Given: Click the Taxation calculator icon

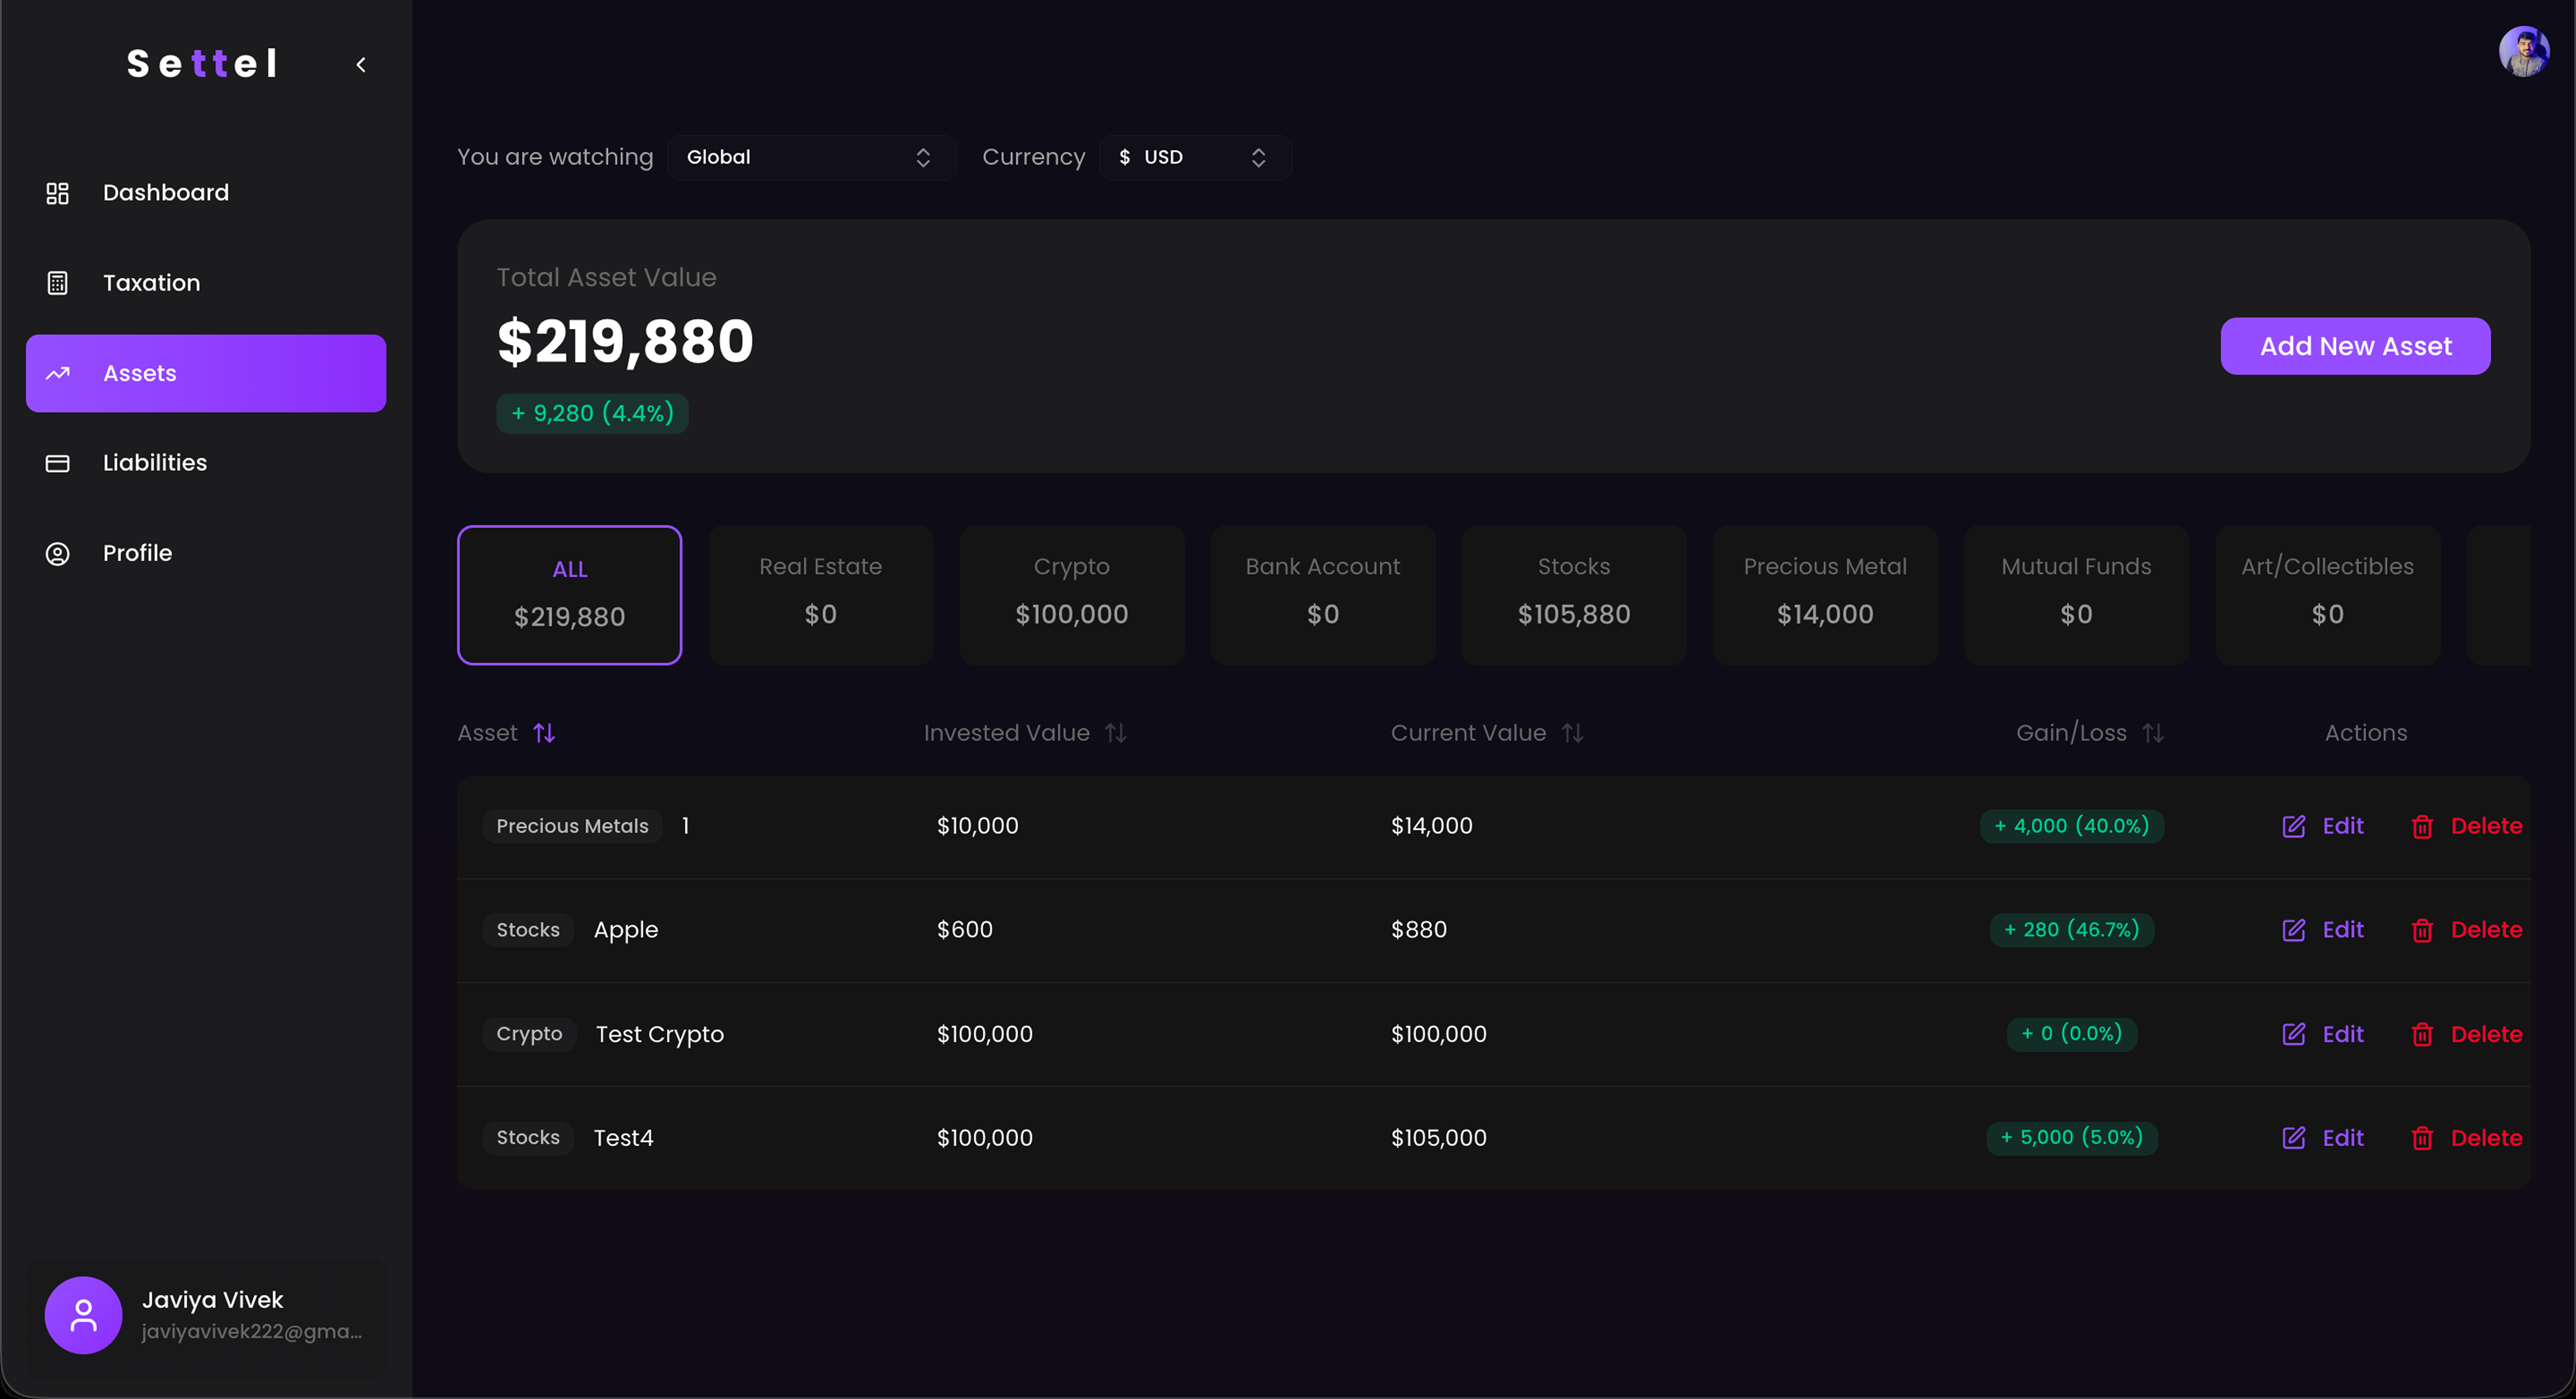Looking at the screenshot, I should 57,283.
